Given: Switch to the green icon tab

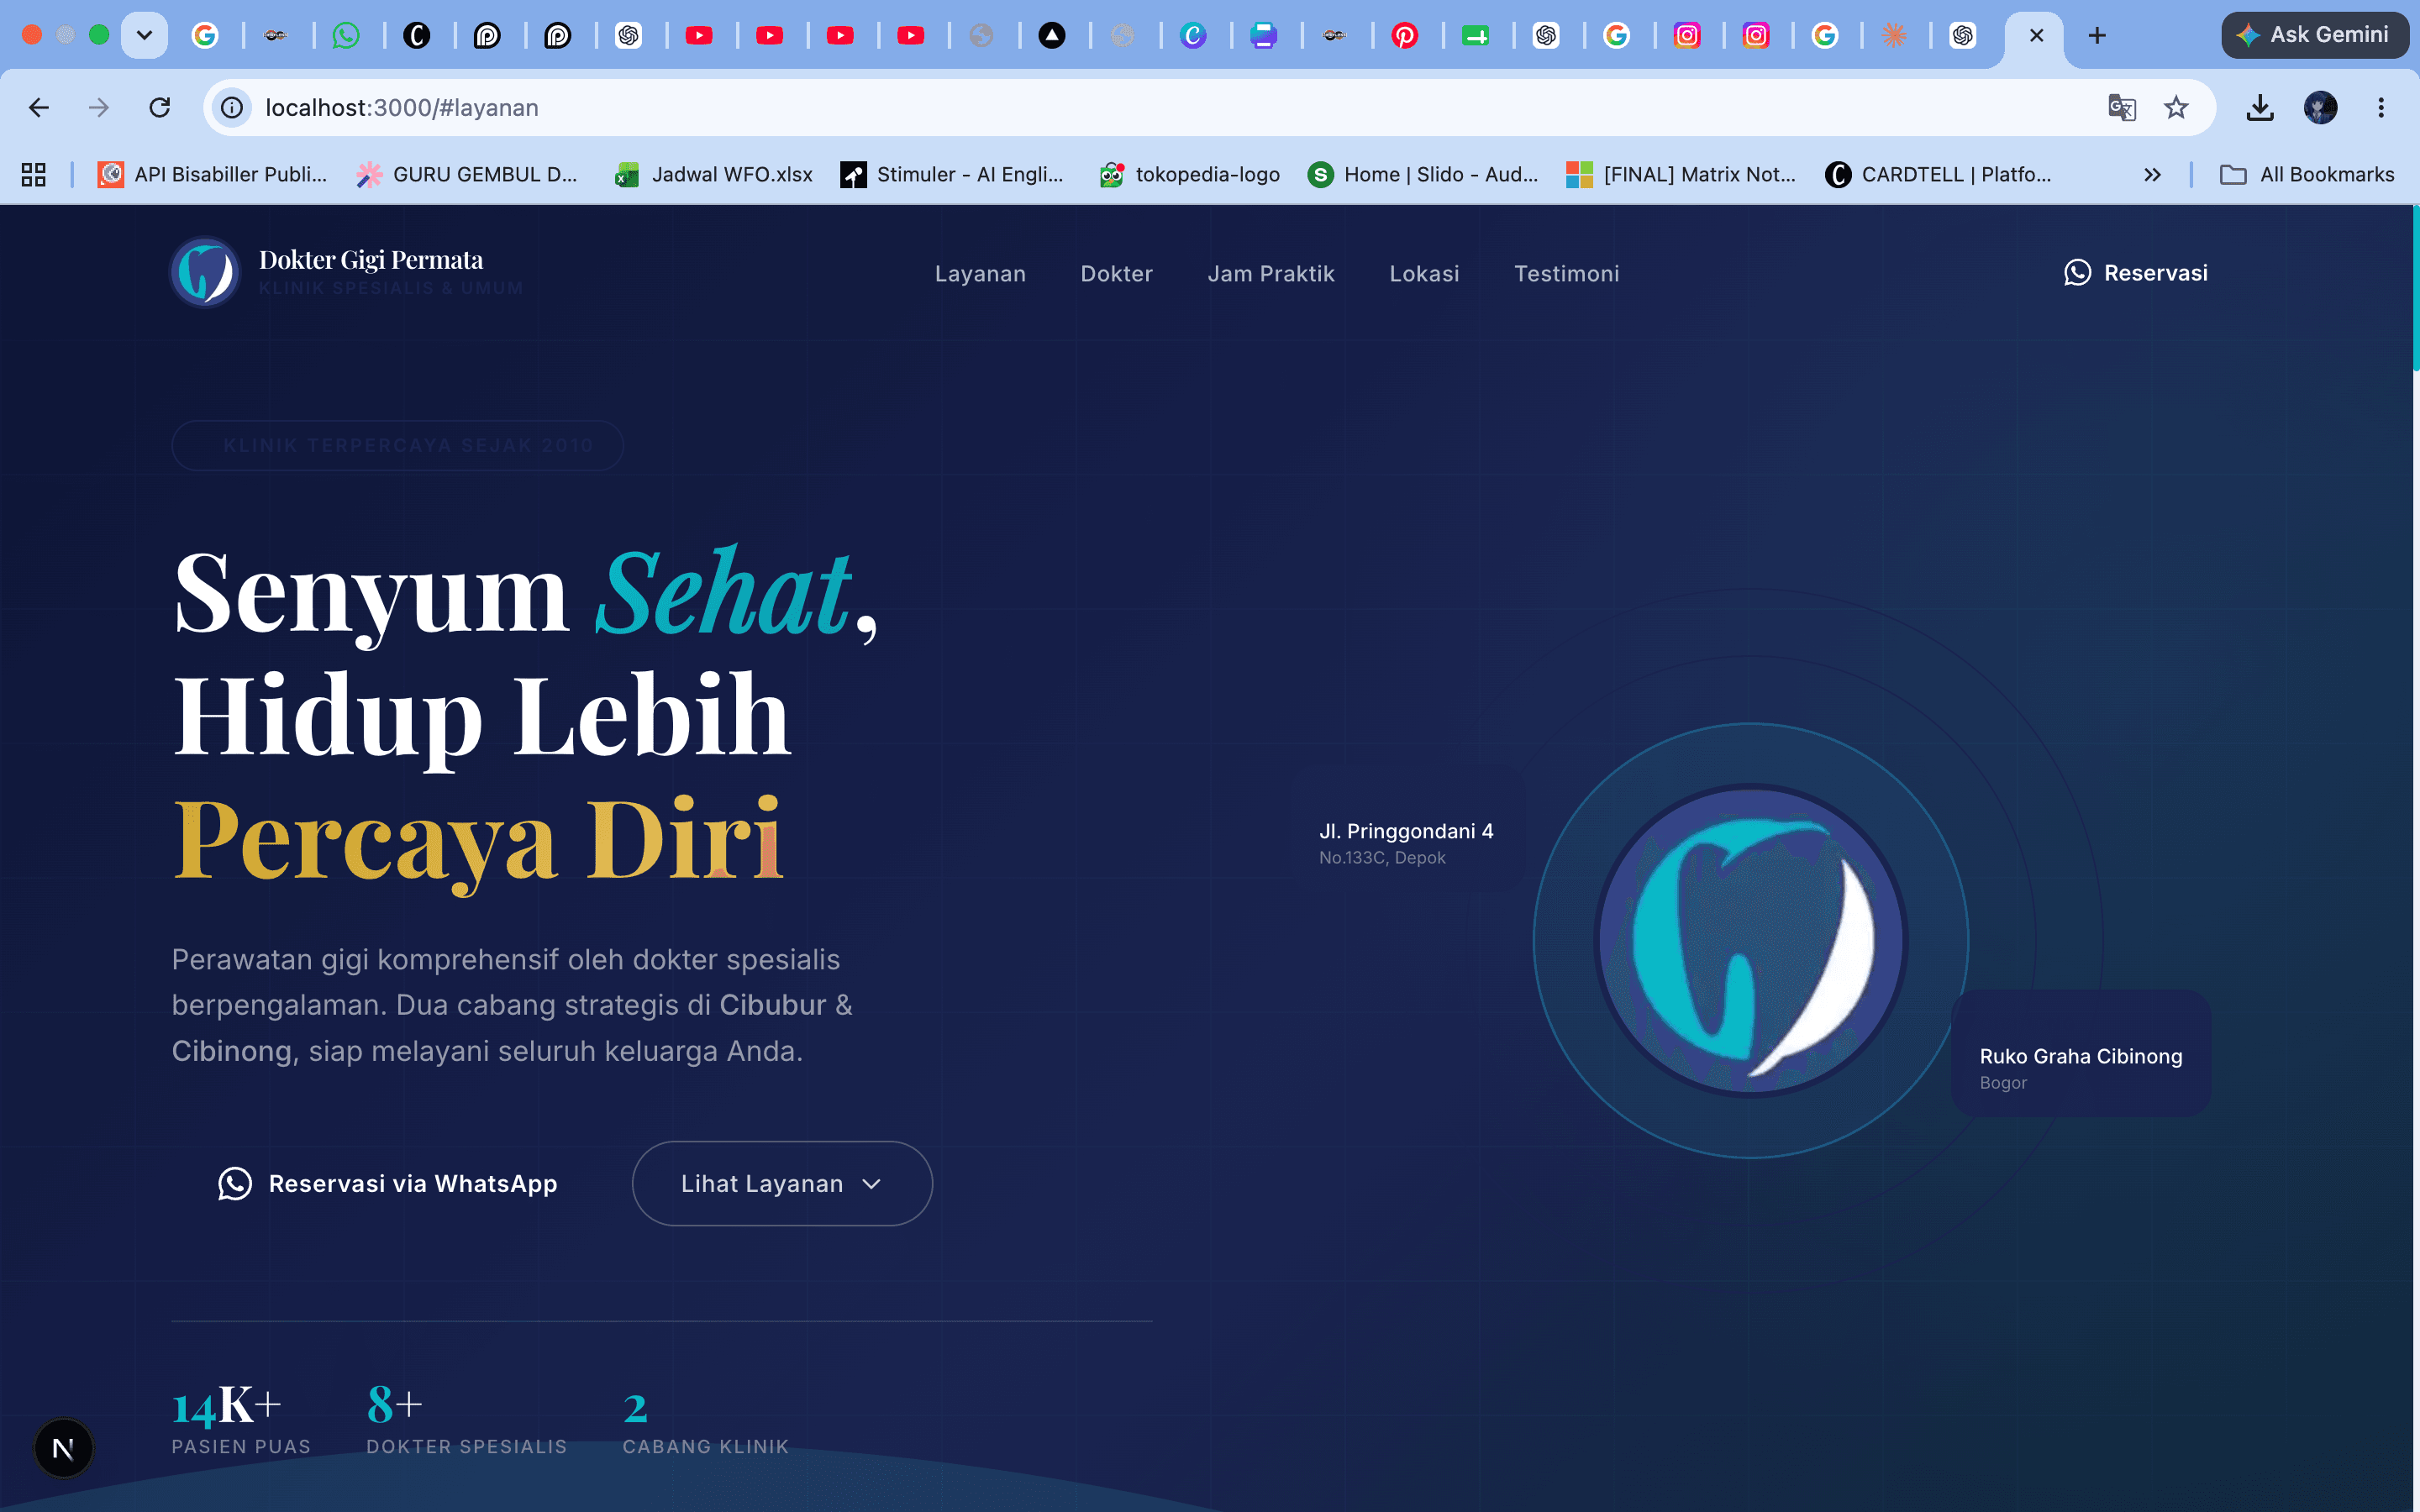Looking at the screenshot, I should coord(1475,35).
